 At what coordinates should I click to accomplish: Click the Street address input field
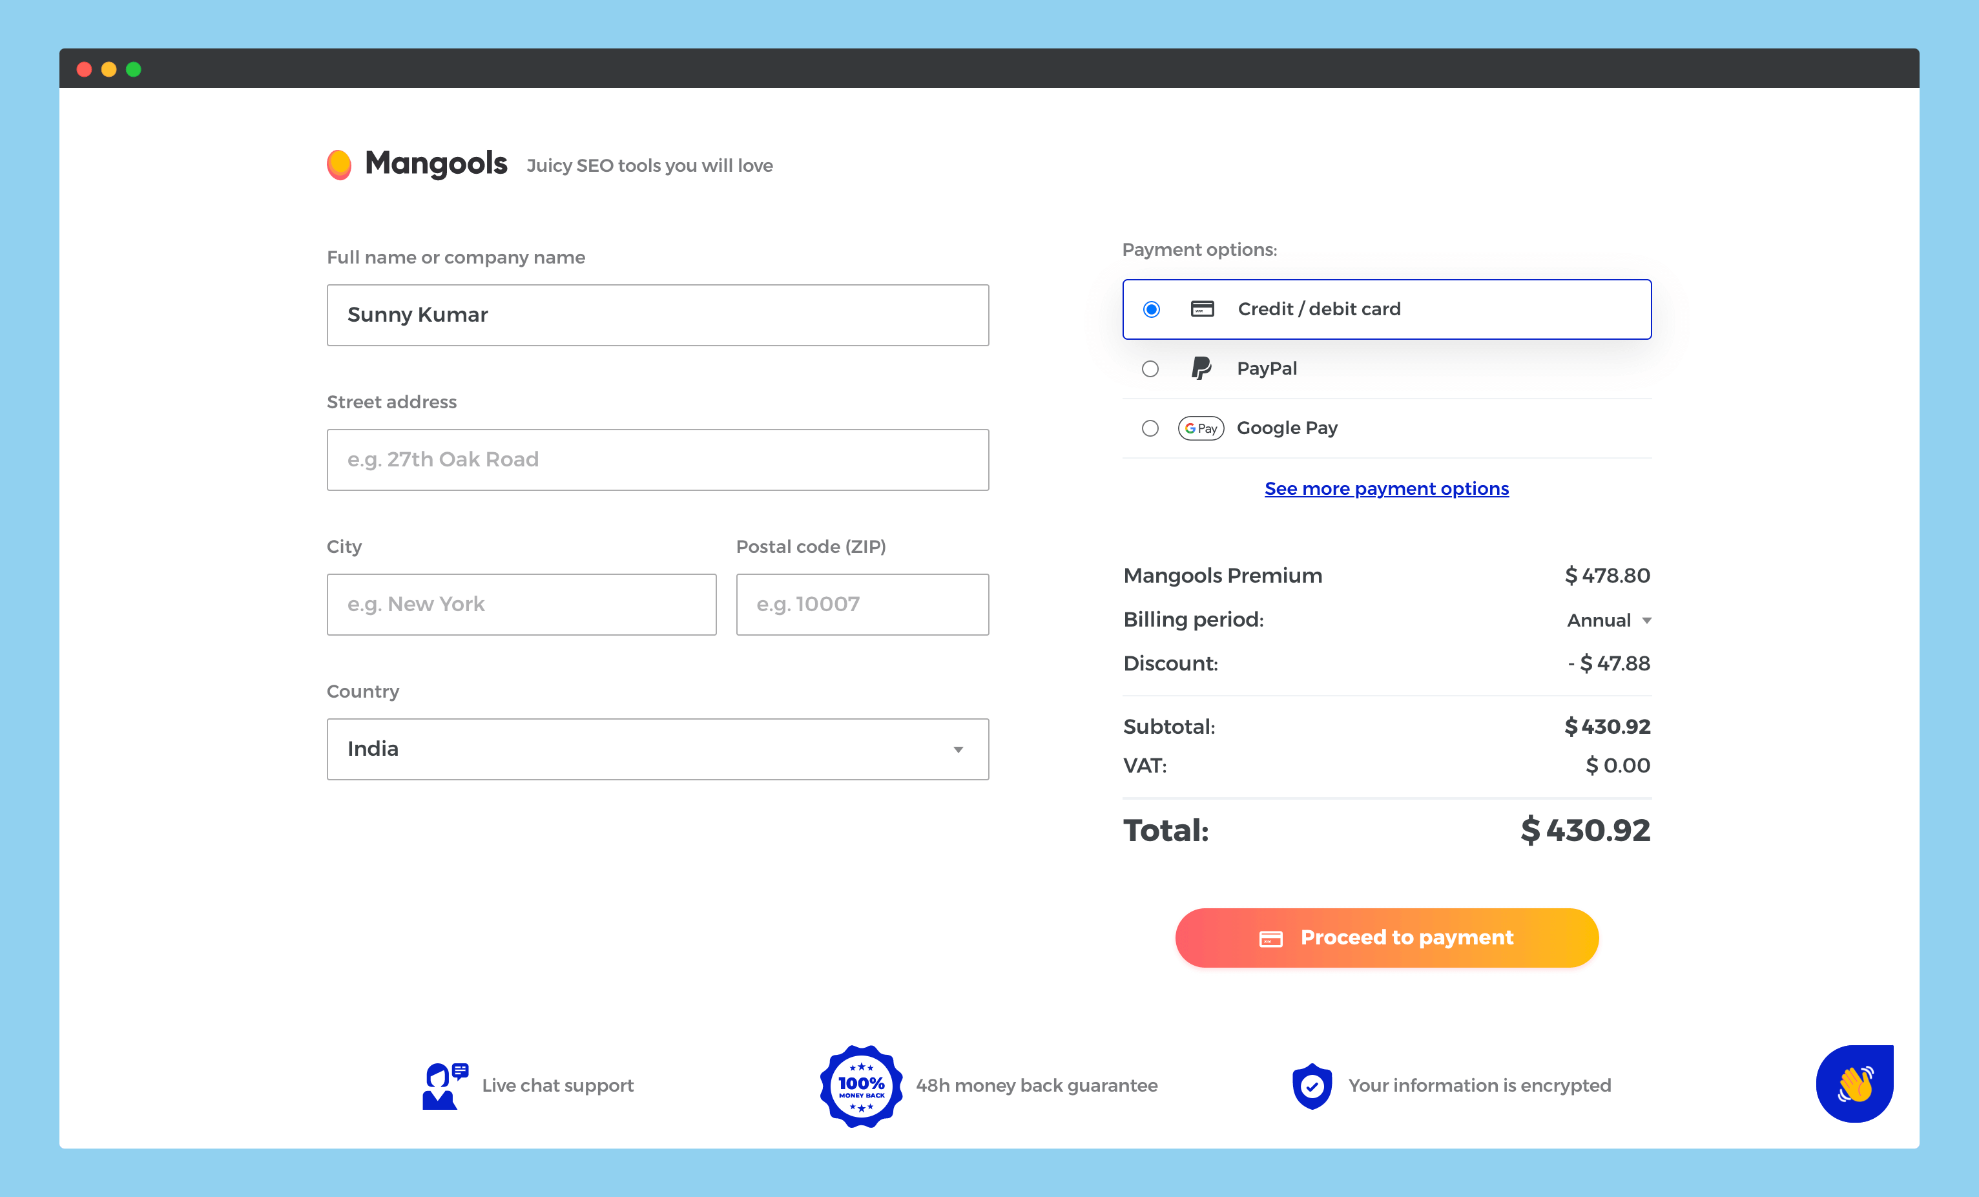coord(657,459)
